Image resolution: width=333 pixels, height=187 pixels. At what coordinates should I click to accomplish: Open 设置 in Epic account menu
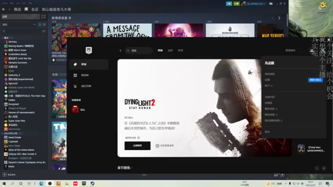point(267,80)
